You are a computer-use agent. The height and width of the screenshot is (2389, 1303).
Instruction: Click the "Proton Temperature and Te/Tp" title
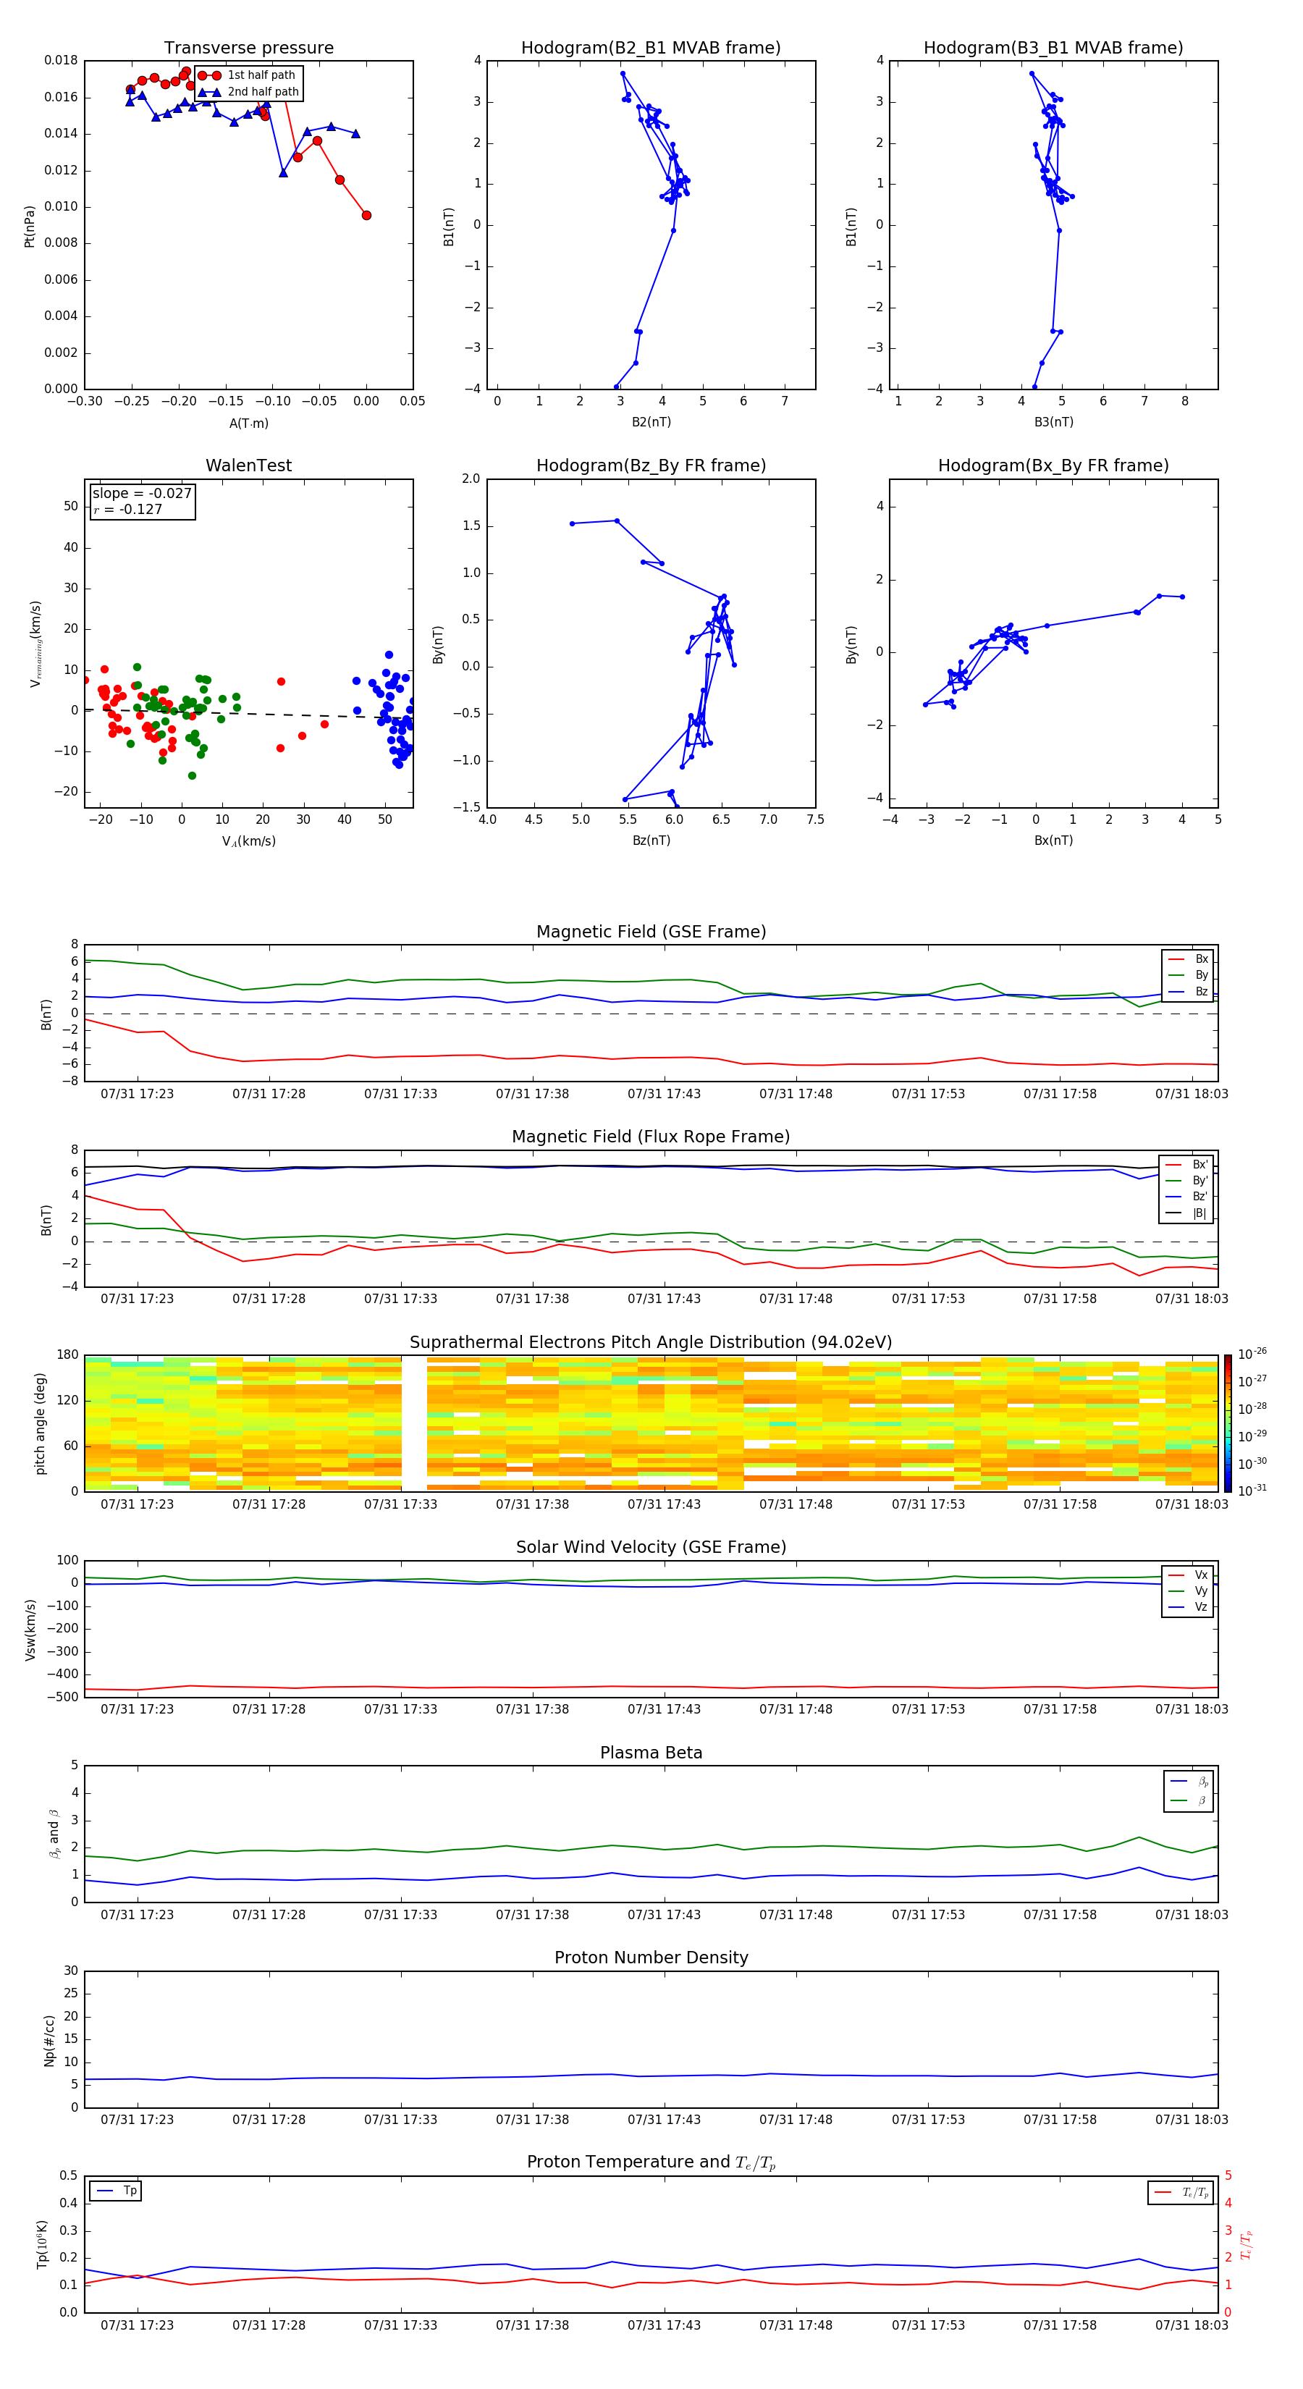point(651,2162)
